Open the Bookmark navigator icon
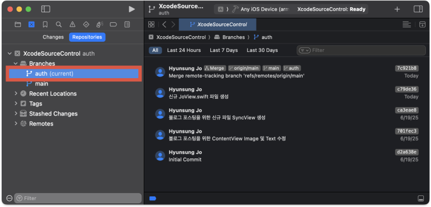The width and height of the screenshot is (431, 207). tap(45, 25)
